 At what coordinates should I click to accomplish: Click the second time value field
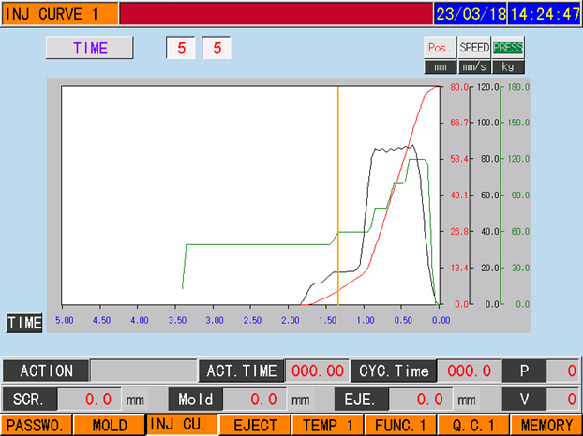click(216, 49)
